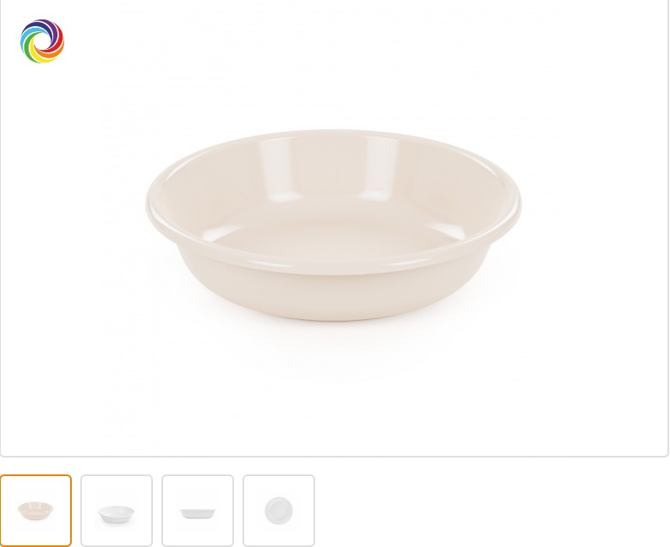The height and width of the screenshot is (547, 670).
Task: Switch to the third product thumbnail
Action: pos(198,511)
